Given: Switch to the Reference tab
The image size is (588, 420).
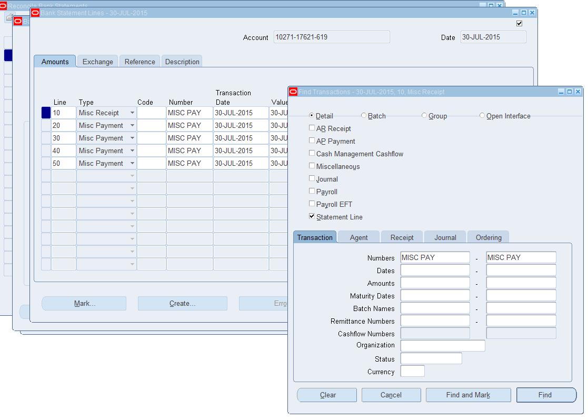Looking at the screenshot, I should 139,62.
